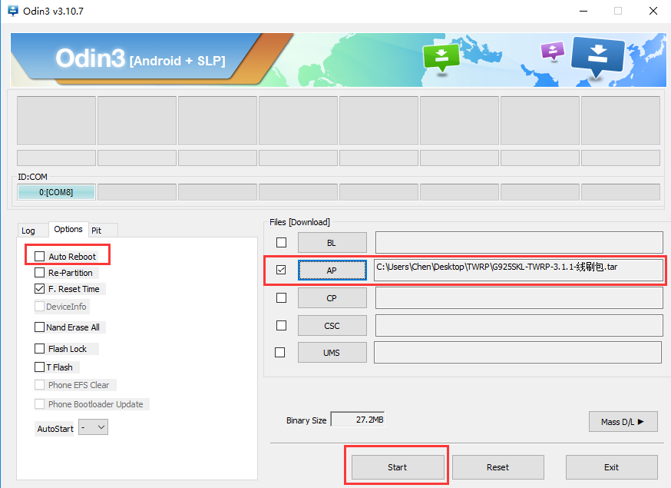This screenshot has width=671, height=488.
Task: Click the Odin3 title bar app icon
Action: coord(13,11)
